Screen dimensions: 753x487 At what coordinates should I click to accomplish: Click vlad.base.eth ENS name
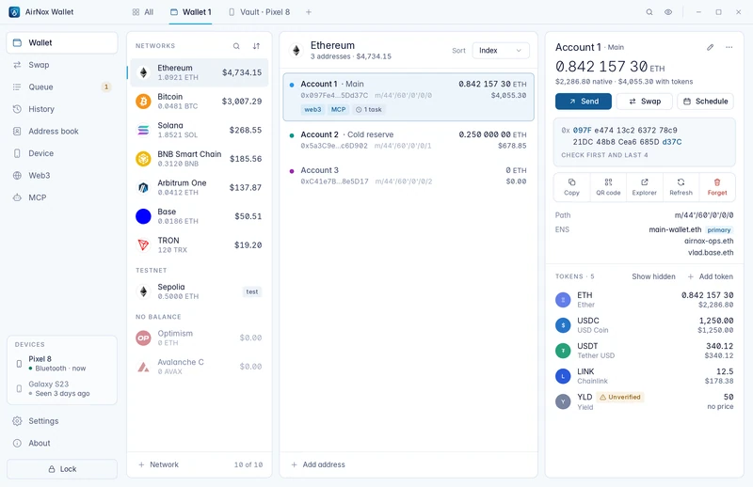tap(711, 252)
